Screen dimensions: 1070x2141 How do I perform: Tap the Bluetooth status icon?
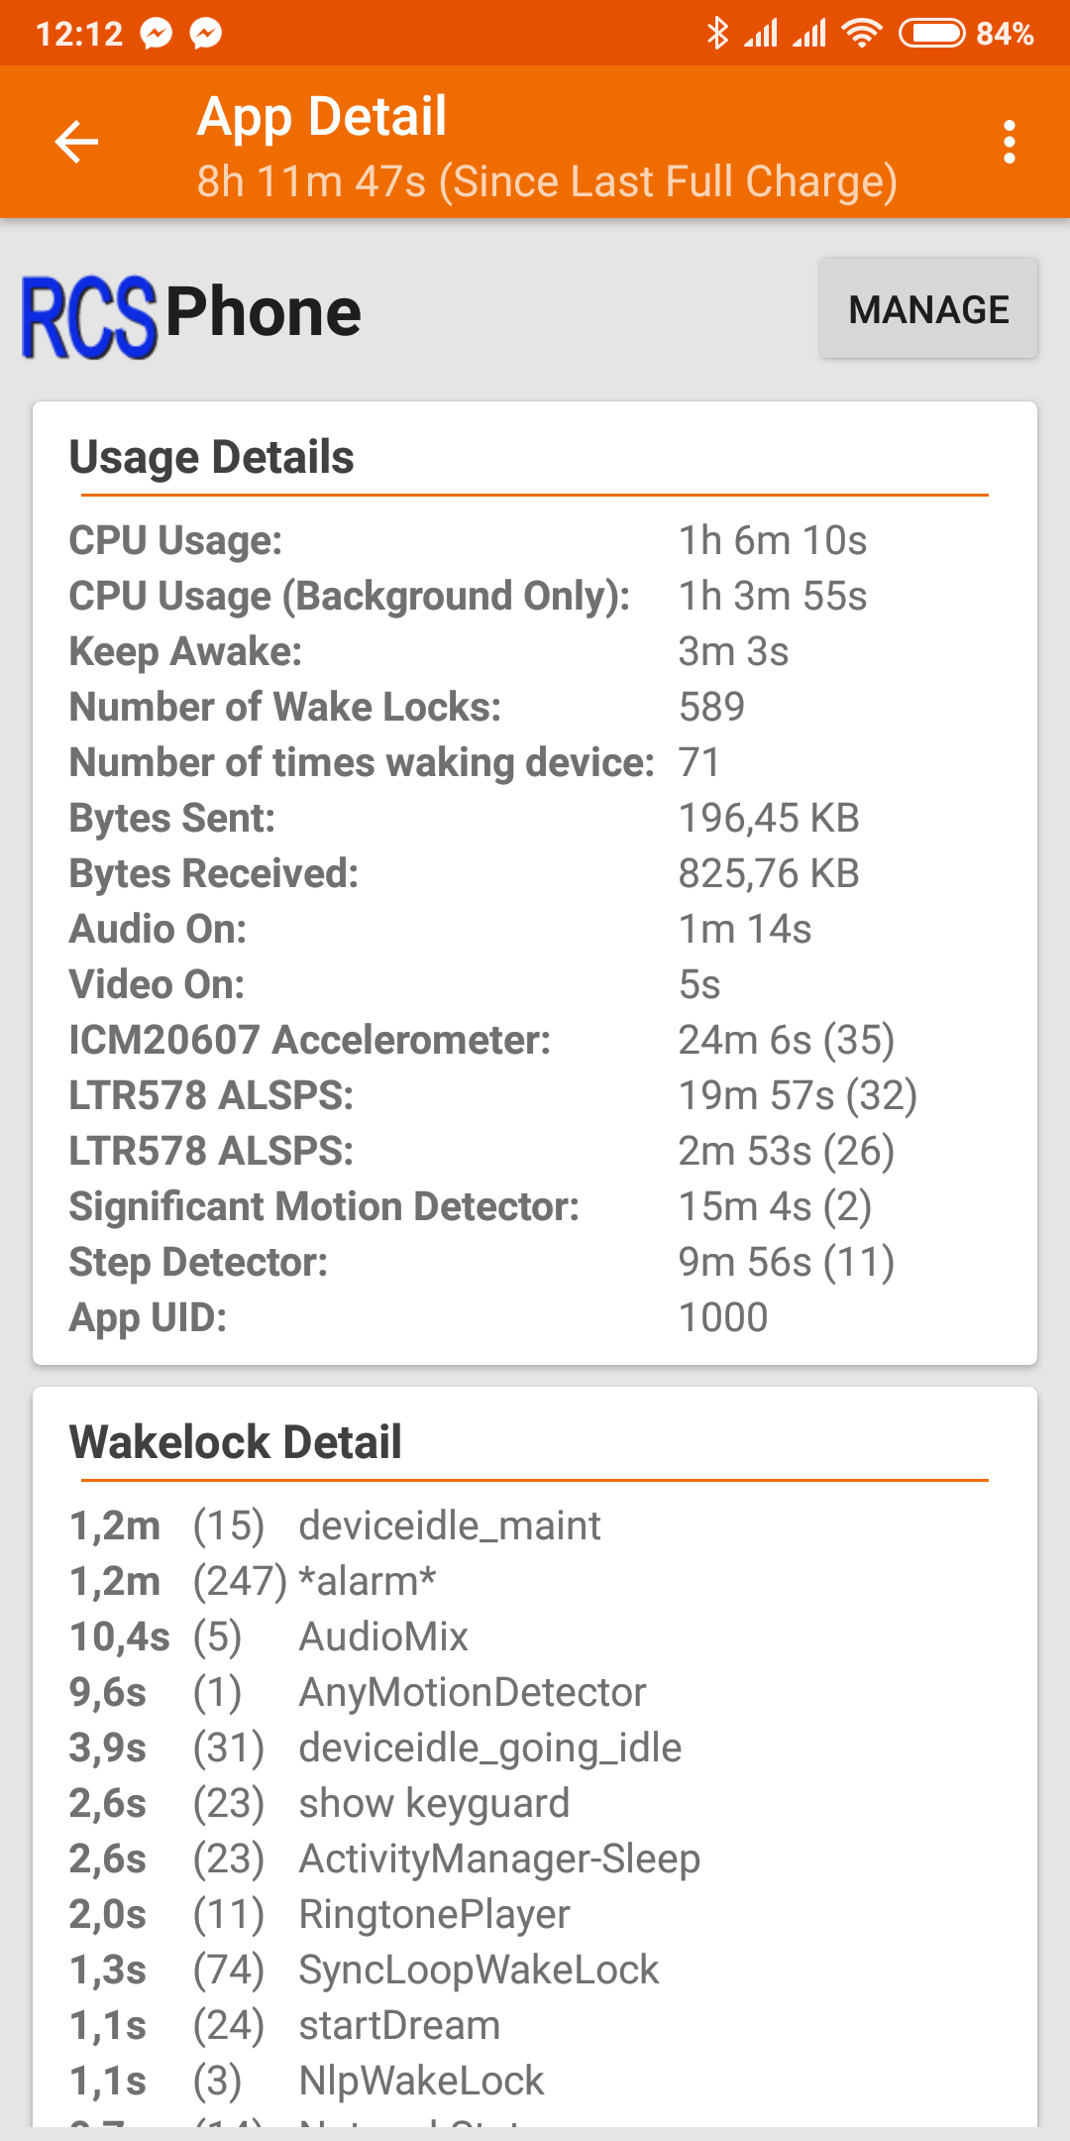click(717, 34)
